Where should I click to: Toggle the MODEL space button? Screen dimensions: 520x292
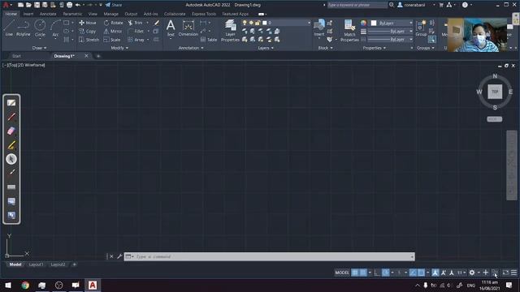(342, 273)
